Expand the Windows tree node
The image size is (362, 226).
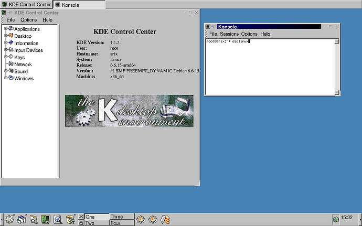tap(6, 78)
